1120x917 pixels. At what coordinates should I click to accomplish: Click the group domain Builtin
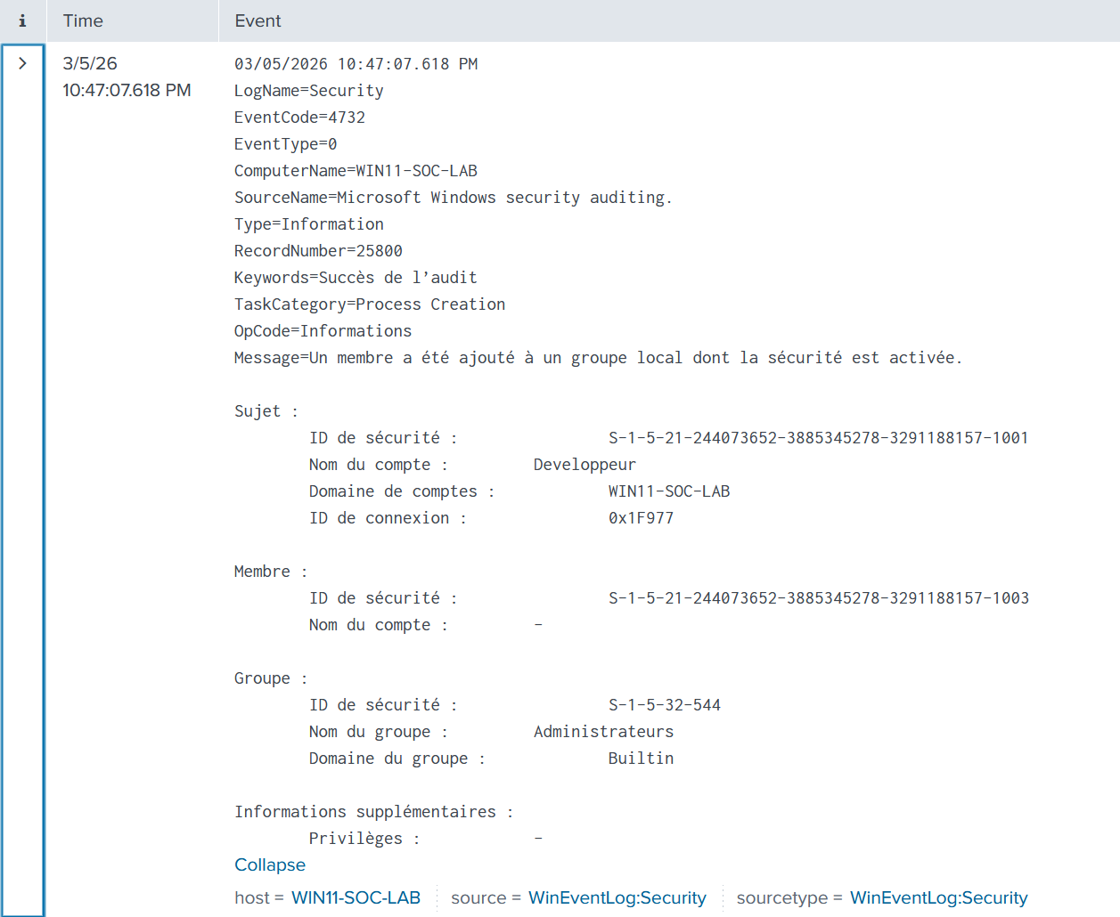click(641, 759)
